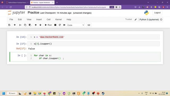Click the localhost address bar
Image resolution: width=170 pixels, height=96 pixels.
pos(69,7)
